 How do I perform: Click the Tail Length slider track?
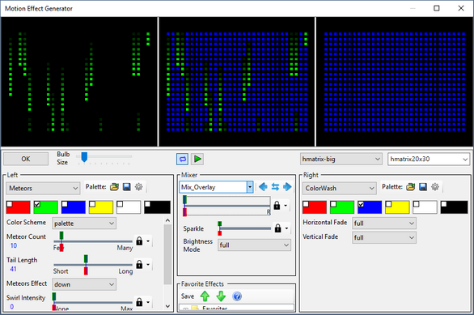click(x=93, y=265)
